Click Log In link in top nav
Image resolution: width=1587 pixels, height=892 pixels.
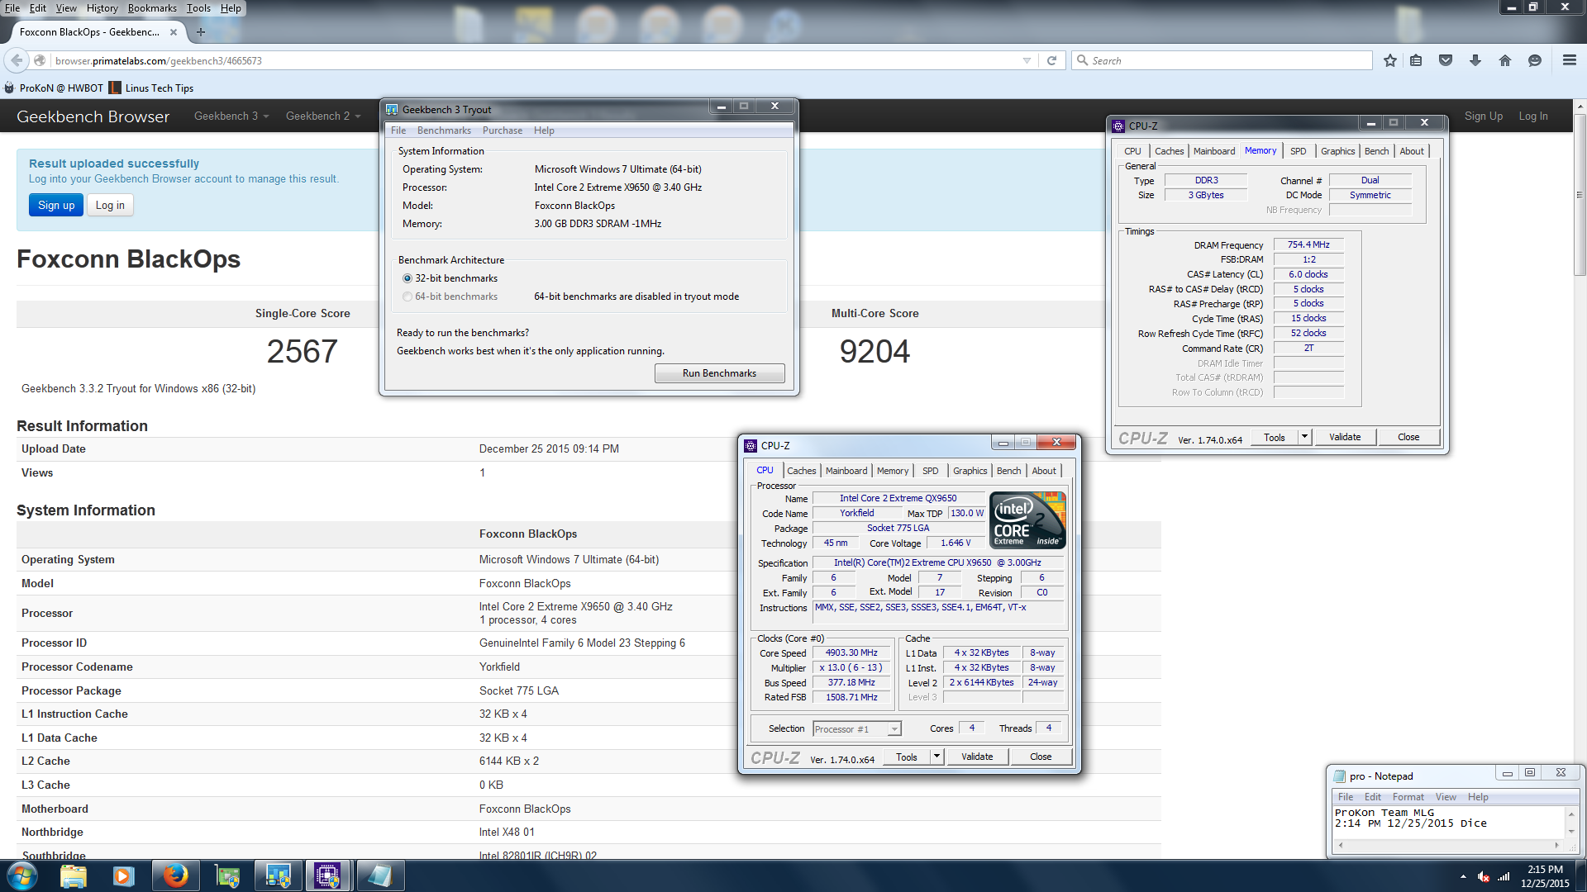[x=1533, y=116]
